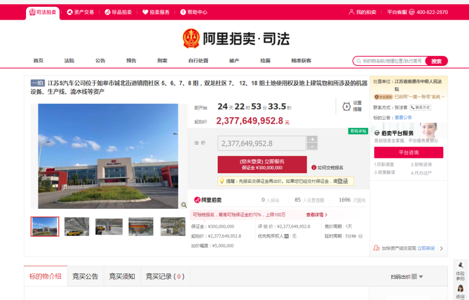This screenshot has width=469, height=300.
Task: Switch to 标的物介绍 tab
Action: 46,277
